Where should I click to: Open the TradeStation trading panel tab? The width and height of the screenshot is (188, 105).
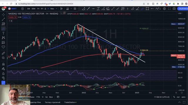click(70, 102)
